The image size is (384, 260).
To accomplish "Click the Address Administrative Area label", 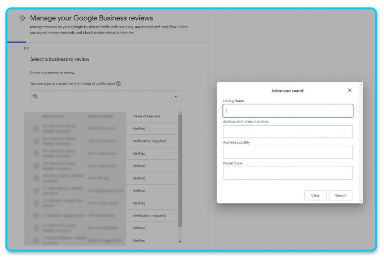I will tap(246, 122).
